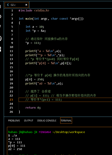Click the comment on line 13 about p[0]
Image resolution: width=112 pixels, height=155 pixels.
[x=52, y=59]
